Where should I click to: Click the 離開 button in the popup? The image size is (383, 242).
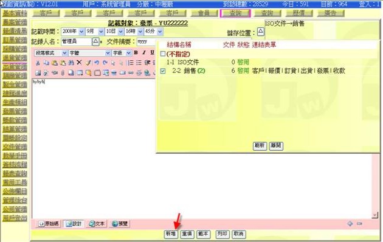click(x=276, y=146)
